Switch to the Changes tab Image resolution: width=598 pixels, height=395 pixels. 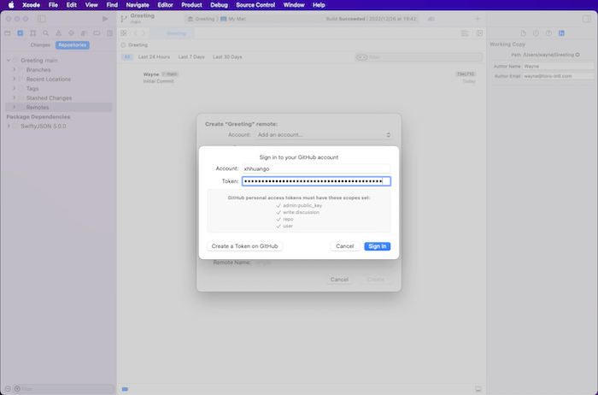tap(40, 45)
